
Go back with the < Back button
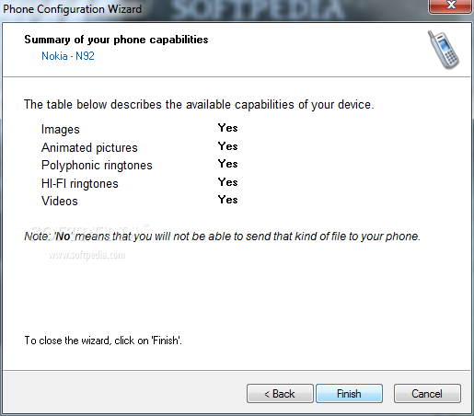click(280, 393)
